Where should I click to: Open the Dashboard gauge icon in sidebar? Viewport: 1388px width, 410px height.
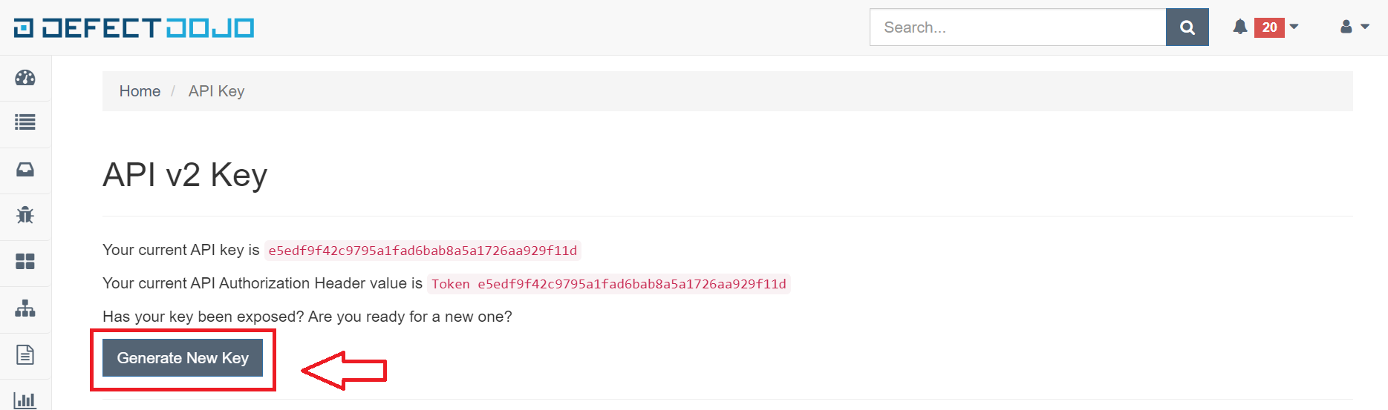point(25,78)
